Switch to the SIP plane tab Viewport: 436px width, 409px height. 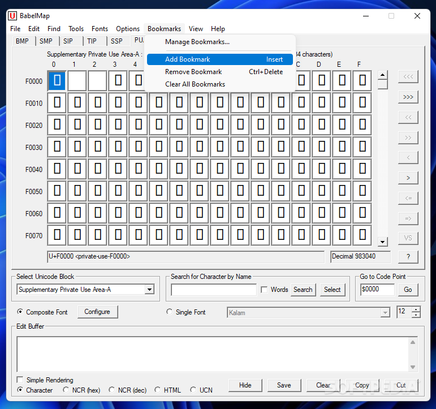pos(71,41)
